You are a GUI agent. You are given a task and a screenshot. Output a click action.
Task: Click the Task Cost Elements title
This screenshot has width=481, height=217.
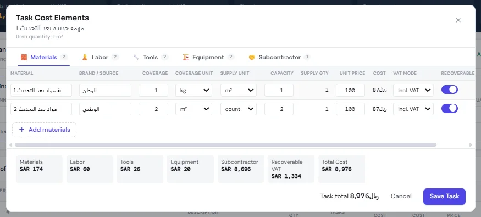pyautogui.click(x=52, y=18)
